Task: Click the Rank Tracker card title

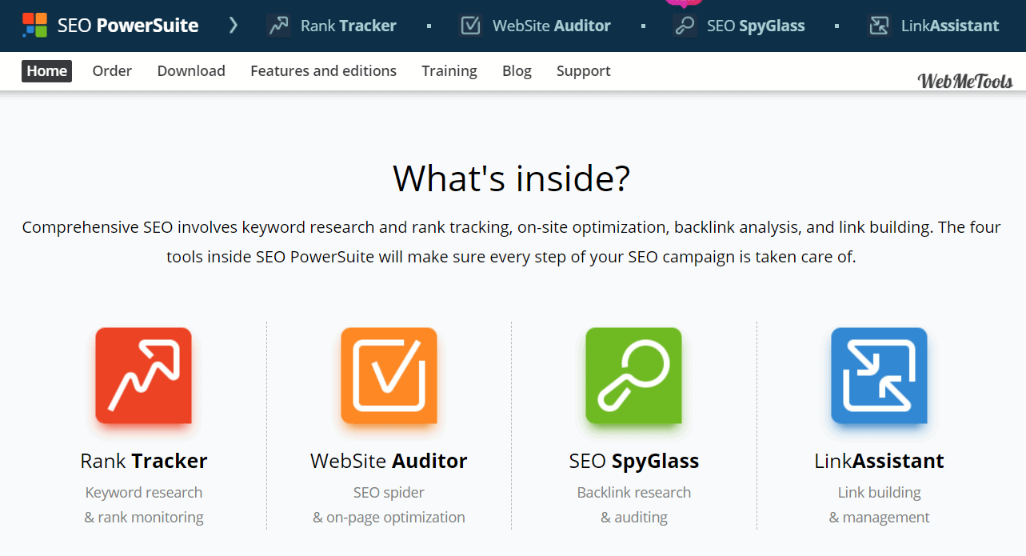Action: 144,462
